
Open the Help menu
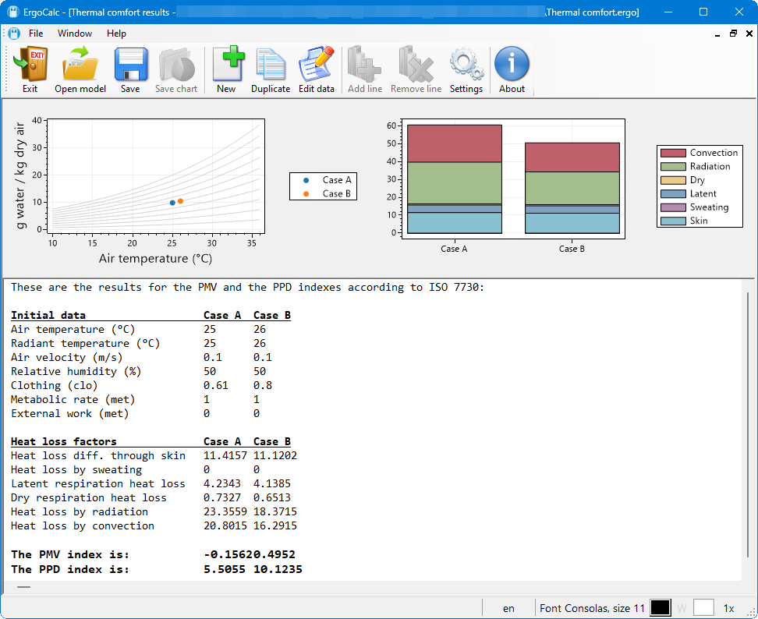click(x=116, y=34)
